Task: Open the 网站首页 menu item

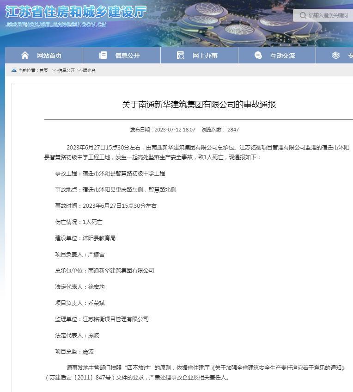Action: [x=44, y=55]
